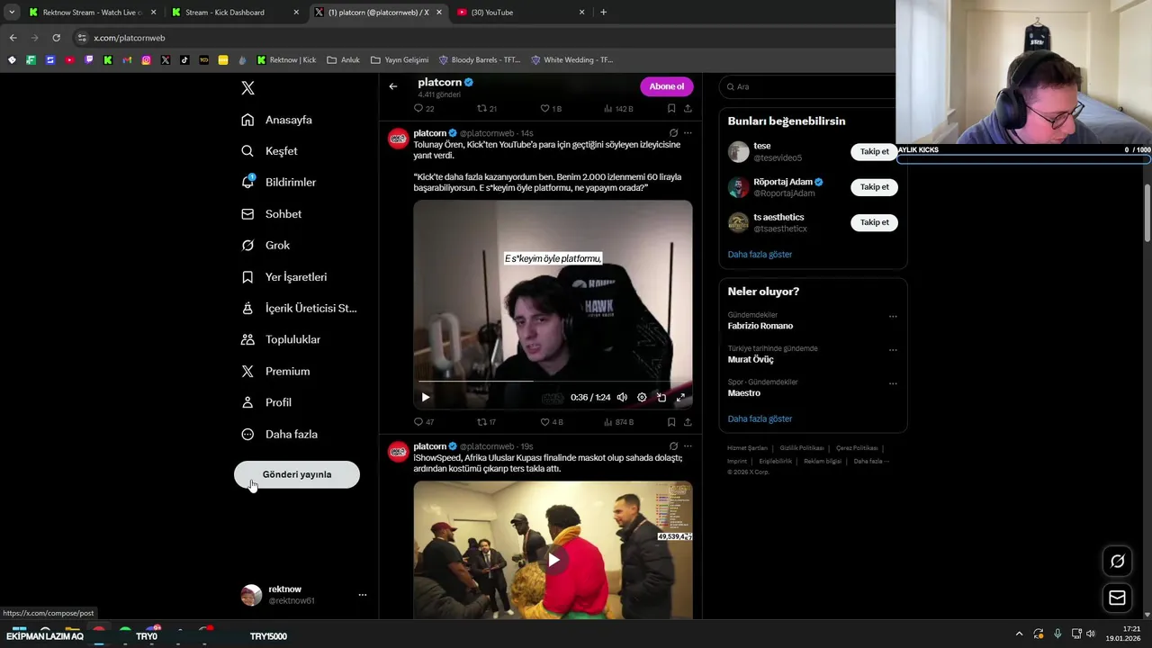Open more options on the IShowSpeed post

688,446
